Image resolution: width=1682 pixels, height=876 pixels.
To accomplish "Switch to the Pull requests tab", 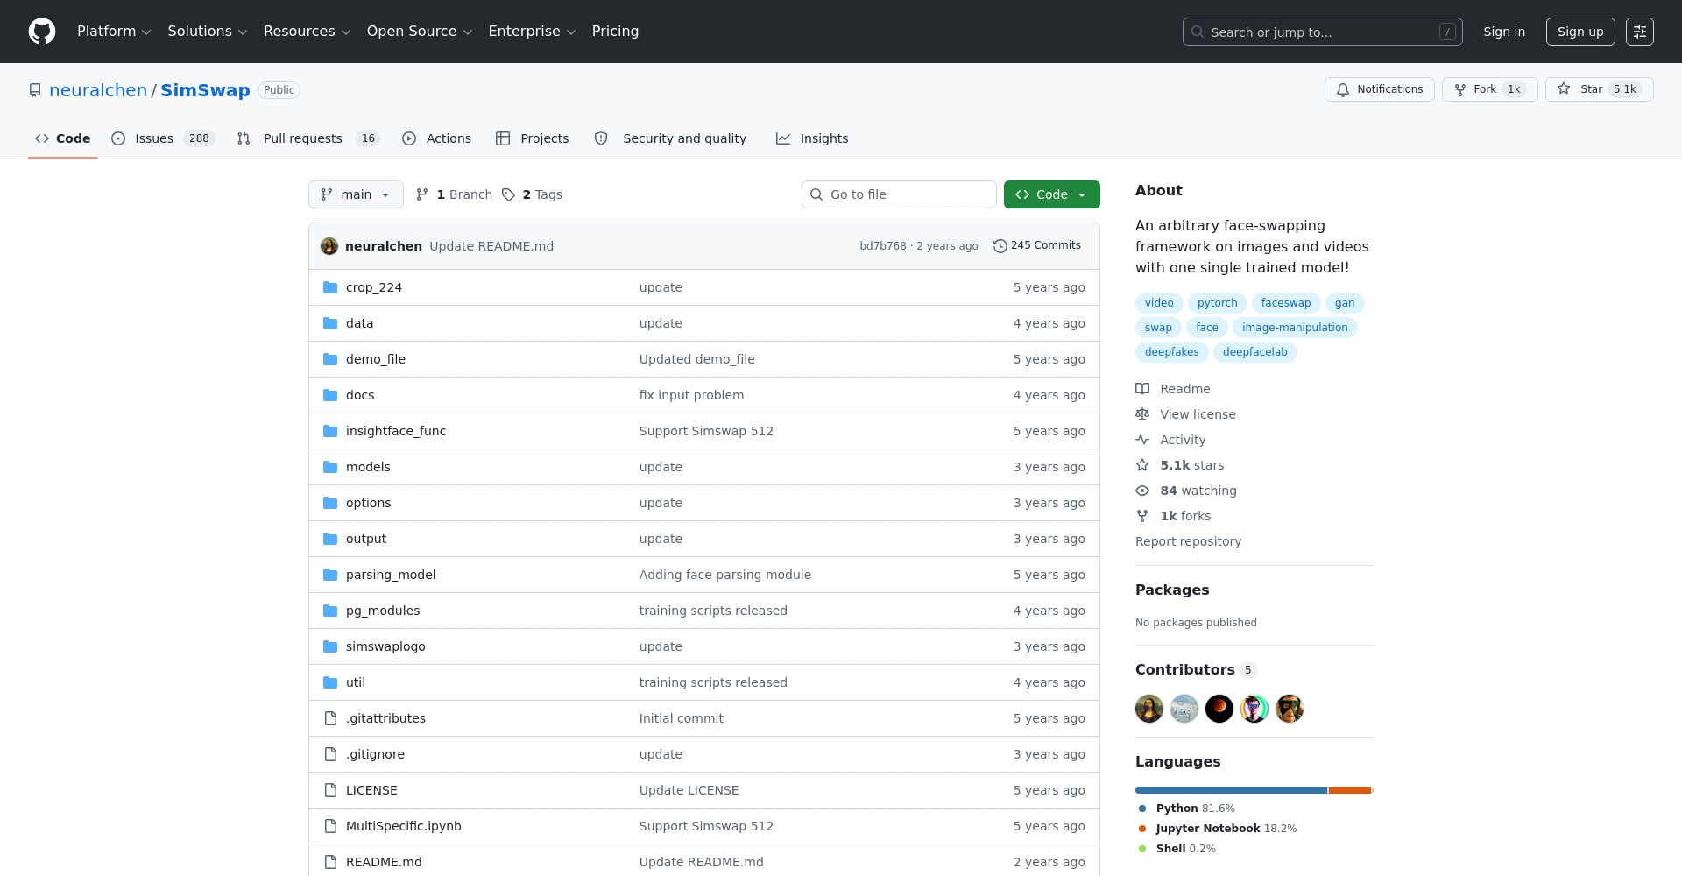I will coord(302,138).
